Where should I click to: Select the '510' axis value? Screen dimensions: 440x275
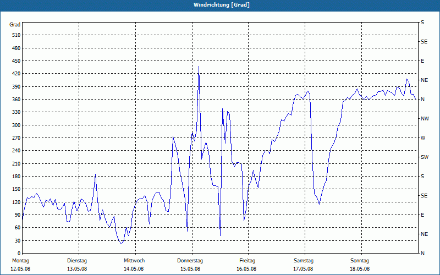[16, 35]
